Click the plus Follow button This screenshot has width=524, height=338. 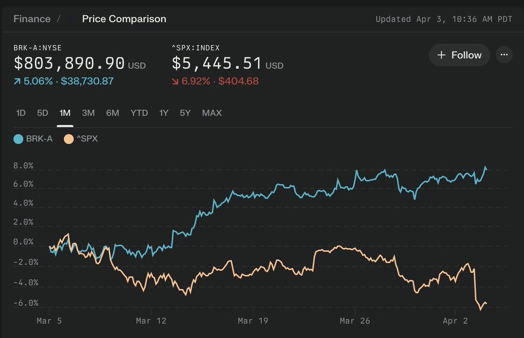coord(459,55)
